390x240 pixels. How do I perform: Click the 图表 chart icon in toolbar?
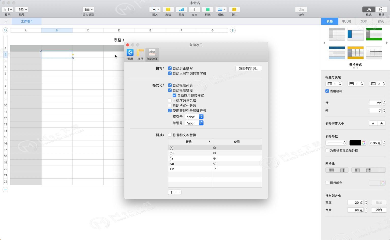click(181, 10)
